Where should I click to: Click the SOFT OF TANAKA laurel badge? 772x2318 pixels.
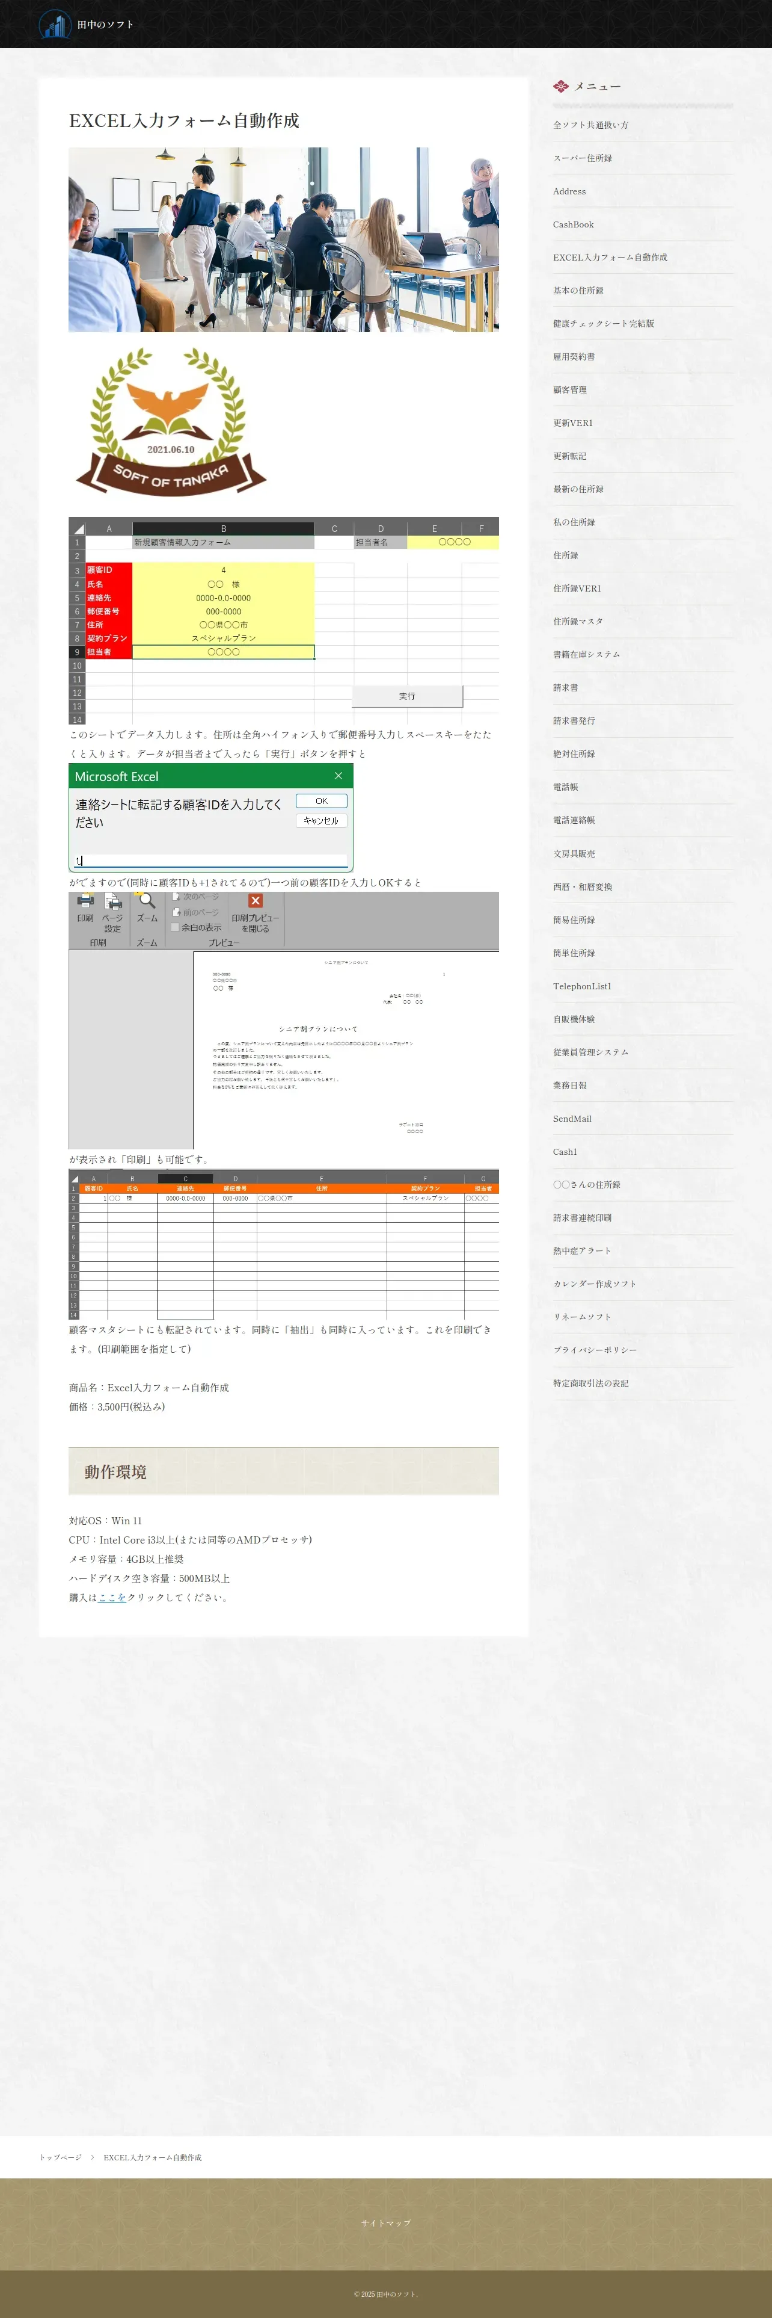pyautogui.click(x=171, y=421)
